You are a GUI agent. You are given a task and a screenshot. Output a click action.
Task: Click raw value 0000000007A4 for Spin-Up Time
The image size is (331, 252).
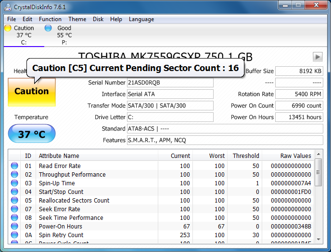pyautogui.click(x=291, y=183)
